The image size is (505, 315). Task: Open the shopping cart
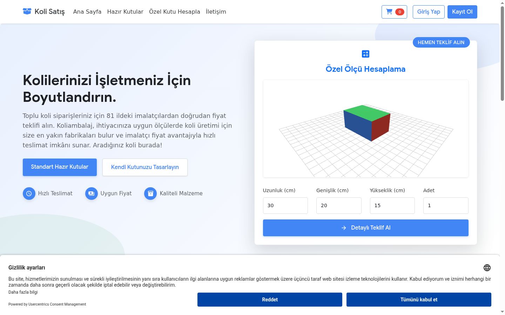[394, 12]
